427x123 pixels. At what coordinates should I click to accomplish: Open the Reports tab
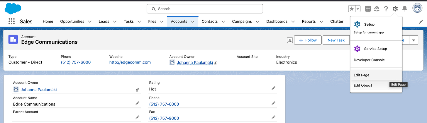(309, 21)
